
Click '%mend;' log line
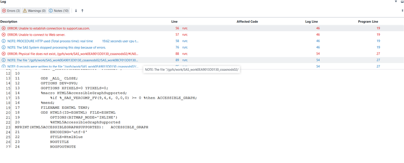pos(48,103)
